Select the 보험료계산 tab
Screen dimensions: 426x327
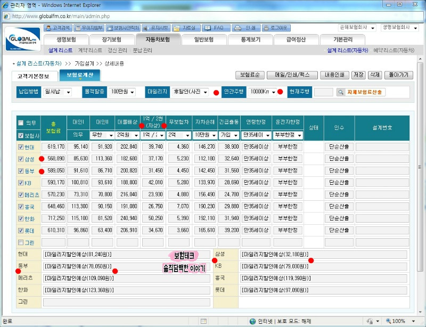[80, 75]
